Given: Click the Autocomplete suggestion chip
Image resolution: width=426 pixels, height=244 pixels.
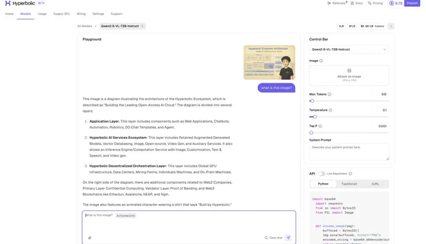Looking at the screenshot, I should (x=126, y=215).
